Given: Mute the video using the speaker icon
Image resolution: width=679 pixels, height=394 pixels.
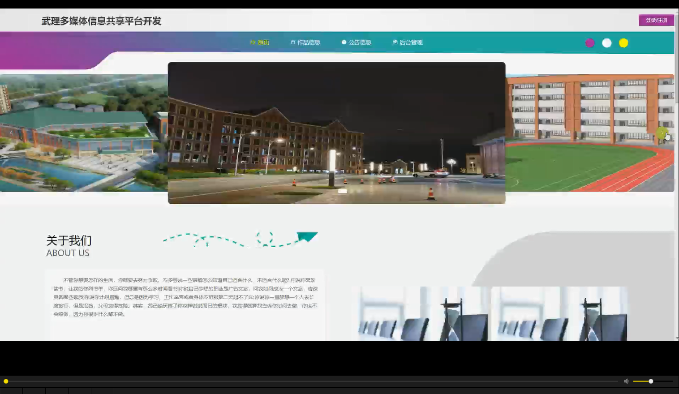Looking at the screenshot, I should point(626,381).
